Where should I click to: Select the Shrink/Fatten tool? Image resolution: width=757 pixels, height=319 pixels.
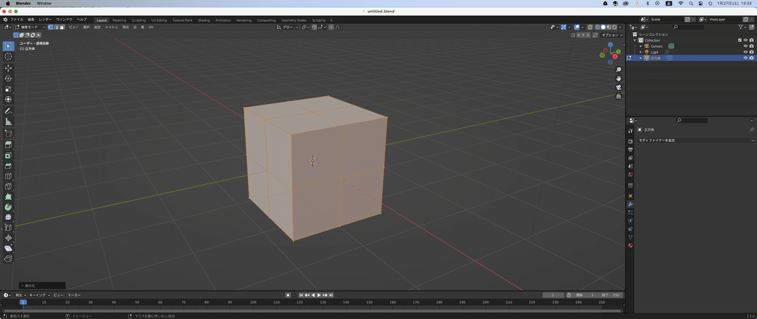8,238
